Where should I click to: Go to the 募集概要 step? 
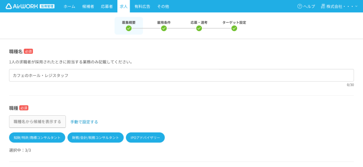pyautogui.click(x=129, y=26)
